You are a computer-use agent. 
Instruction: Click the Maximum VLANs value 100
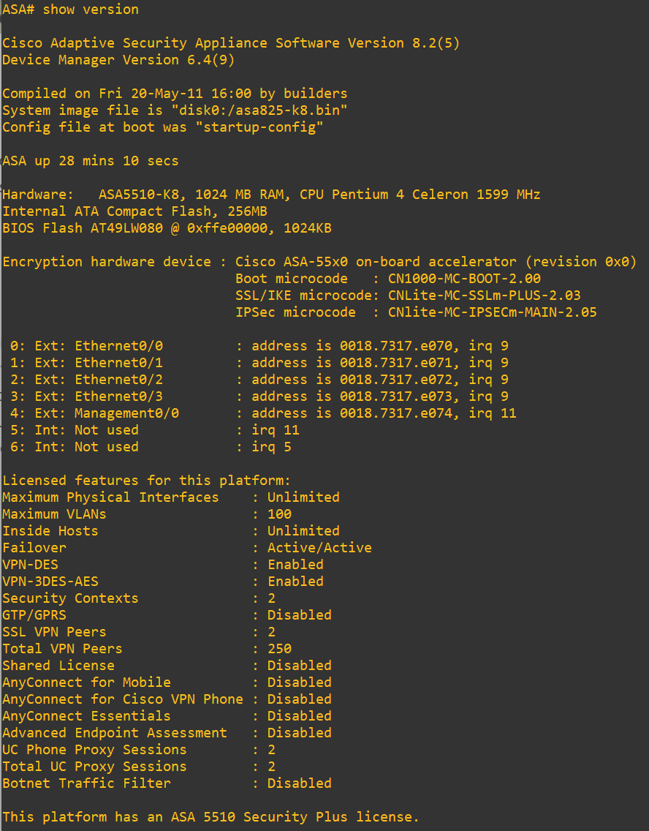279,514
